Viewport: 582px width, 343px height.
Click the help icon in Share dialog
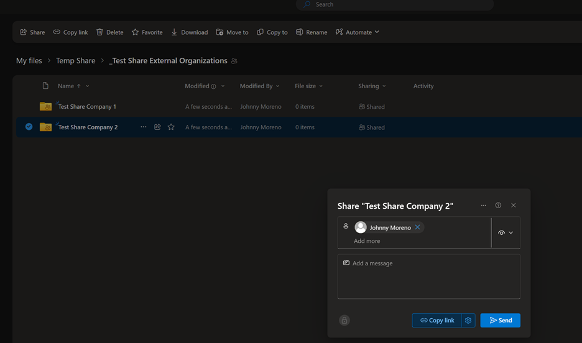(x=498, y=205)
